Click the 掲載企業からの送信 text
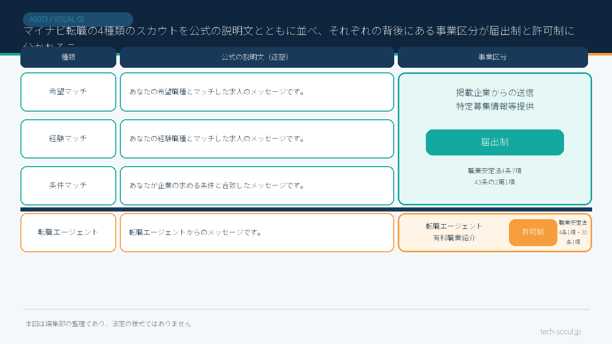Screen dimensions: 612x344 [x=495, y=93]
